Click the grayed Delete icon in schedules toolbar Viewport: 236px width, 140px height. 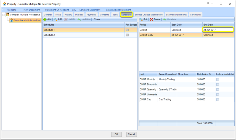(66, 19)
